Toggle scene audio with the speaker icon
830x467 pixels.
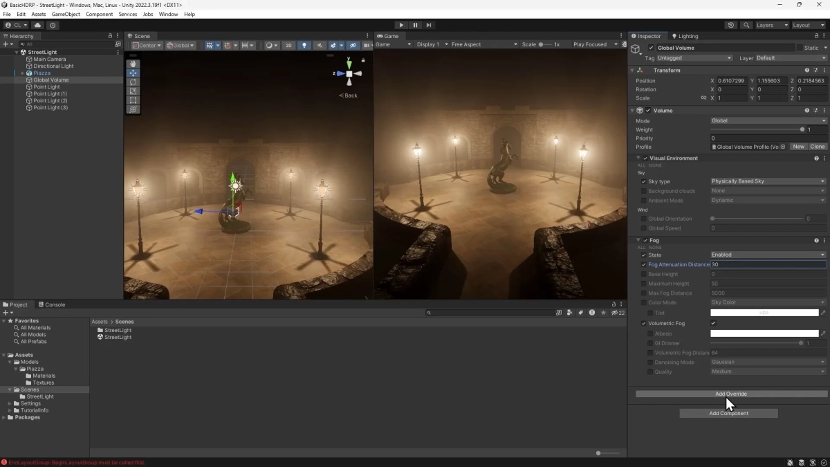pyautogui.click(x=319, y=45)
